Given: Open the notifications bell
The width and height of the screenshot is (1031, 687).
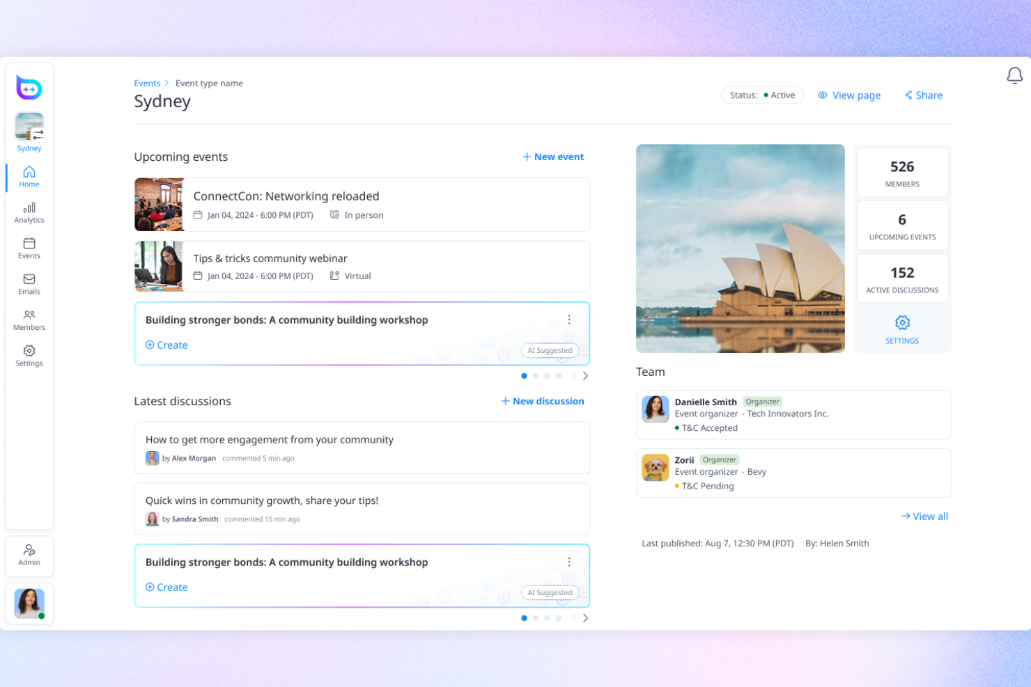Looking at the screenshot, I should coord(1015,76).
